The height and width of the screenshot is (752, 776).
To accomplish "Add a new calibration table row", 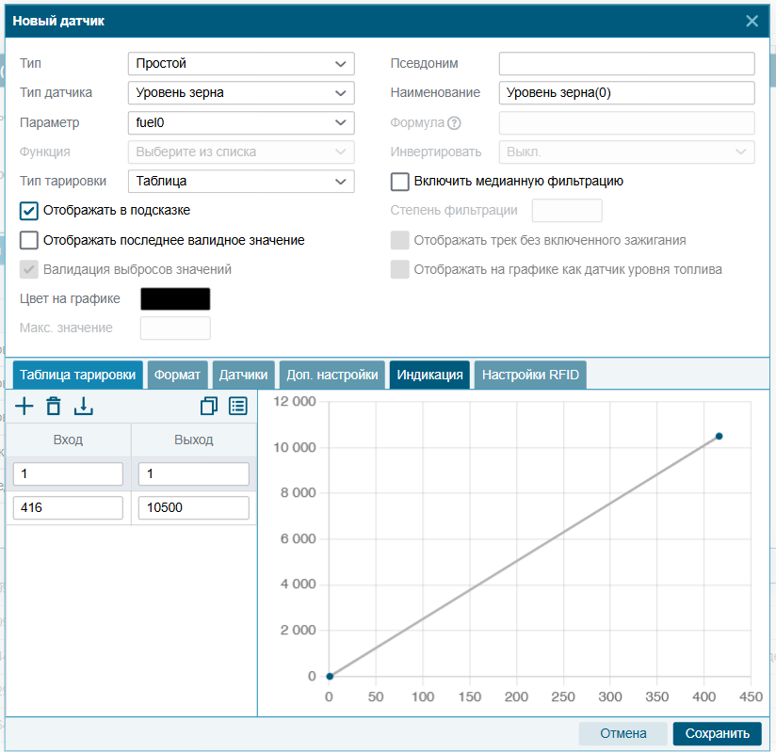I will point(24,407).
